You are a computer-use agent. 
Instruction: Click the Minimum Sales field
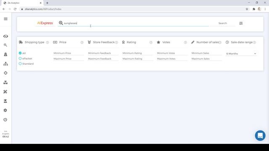click(206, 53)
